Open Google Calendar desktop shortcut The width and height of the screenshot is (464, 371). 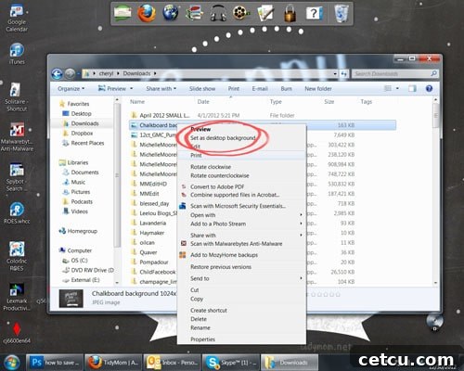17,18
